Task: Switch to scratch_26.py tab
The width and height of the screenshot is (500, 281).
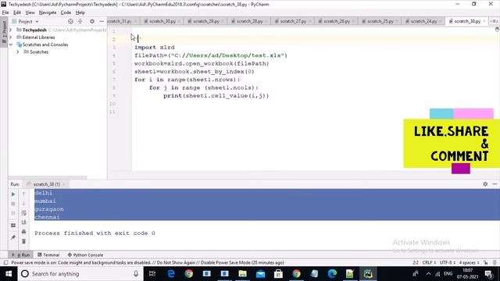Action: click(337, 21)
